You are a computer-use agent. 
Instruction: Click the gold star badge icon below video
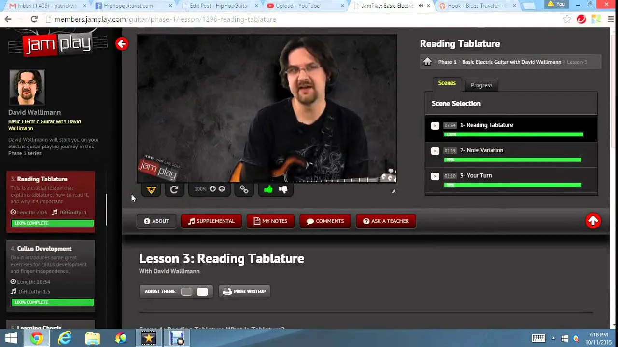pos(151,189)
